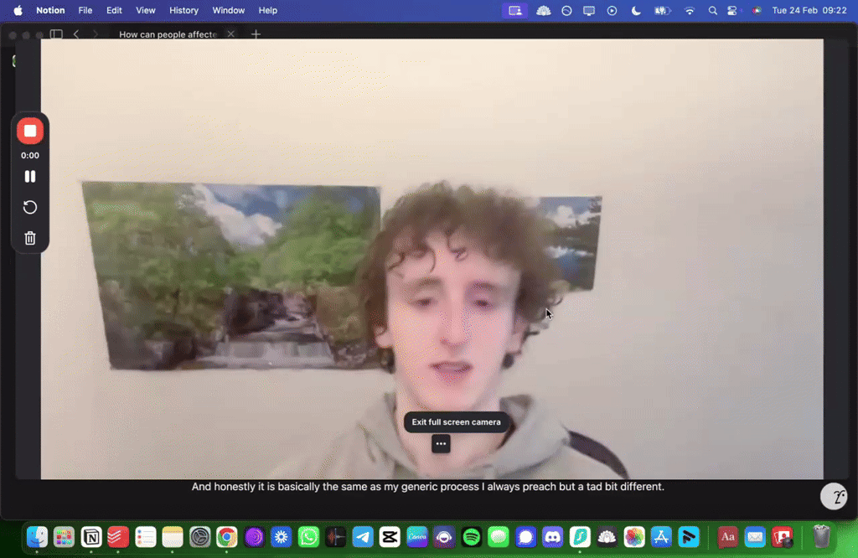858x558 pixels.
Task: Click the purple screen sharing menu bar icon
Action: [515, 10]
